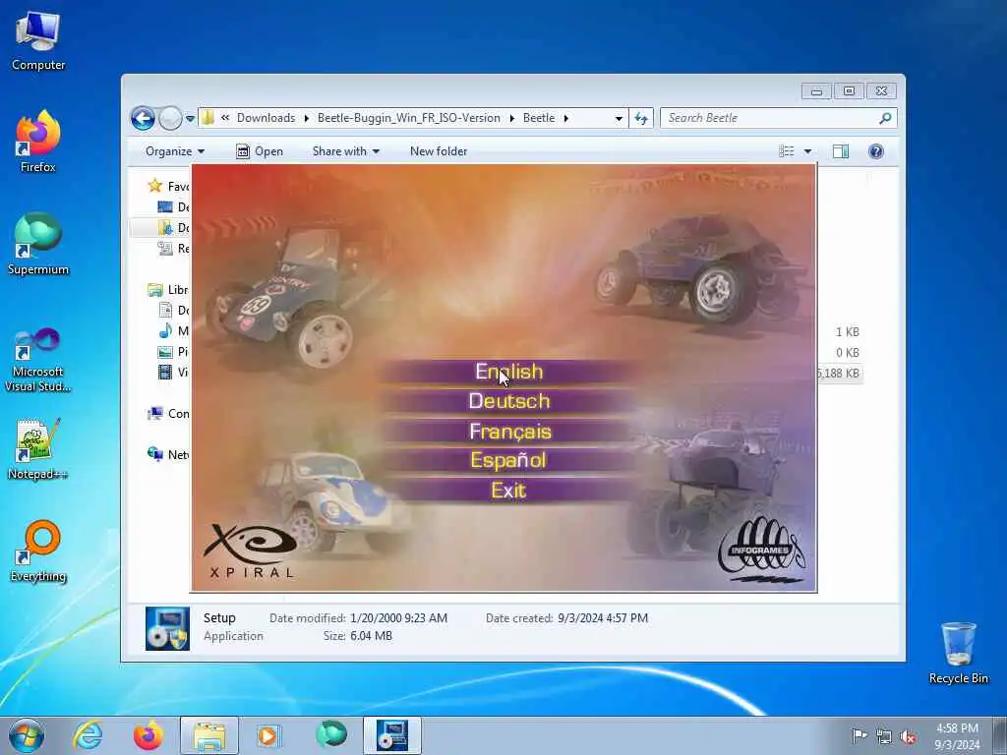
Task: Click the Pictures library icon
Action: click(165, 351)
